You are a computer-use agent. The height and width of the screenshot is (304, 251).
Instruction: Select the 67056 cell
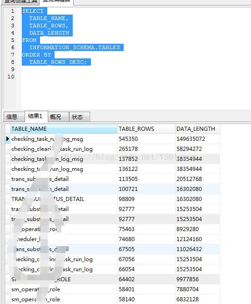click(146, 259)
